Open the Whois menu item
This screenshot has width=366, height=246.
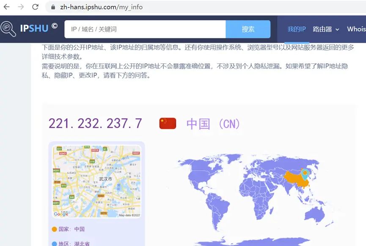click(356, 29)
